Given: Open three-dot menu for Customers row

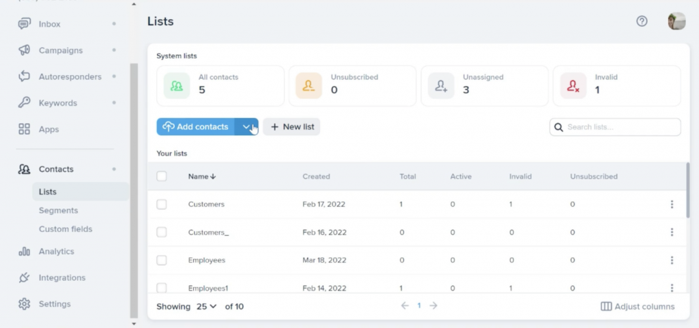Looking at the screenshot, I should (x=672, y=205).
